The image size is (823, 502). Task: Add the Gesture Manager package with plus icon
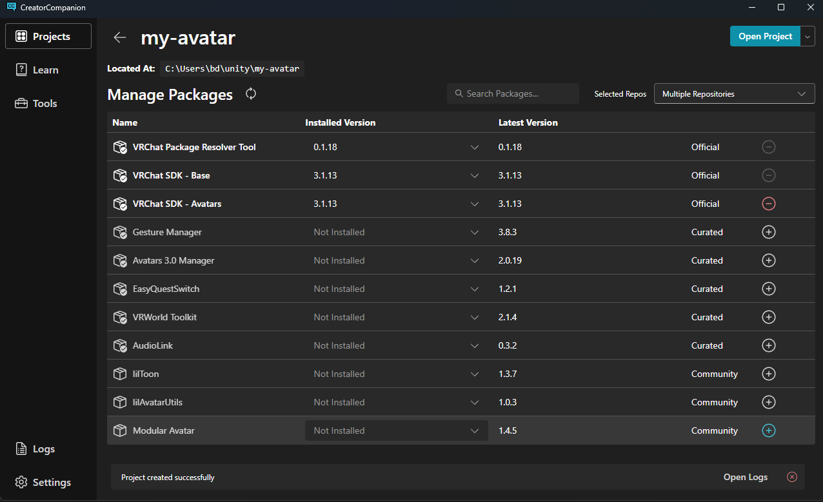[x=768, y=232]
